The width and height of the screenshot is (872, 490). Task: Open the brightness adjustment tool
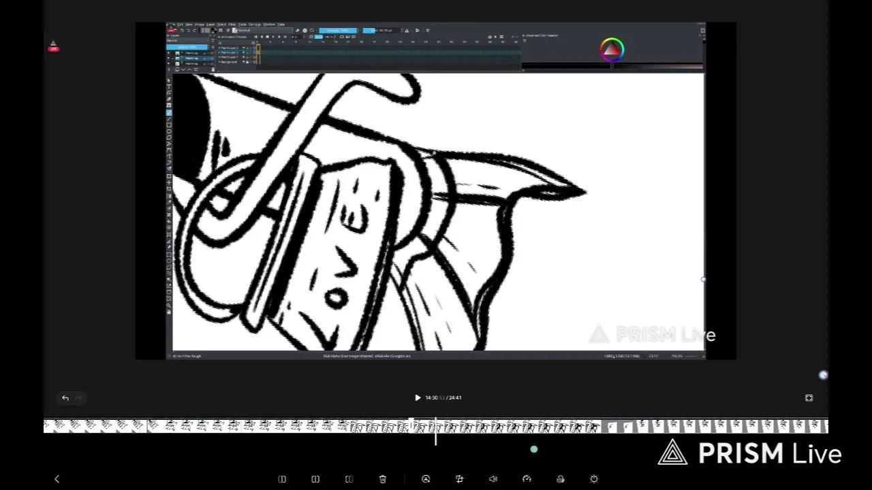coord(594,479)
